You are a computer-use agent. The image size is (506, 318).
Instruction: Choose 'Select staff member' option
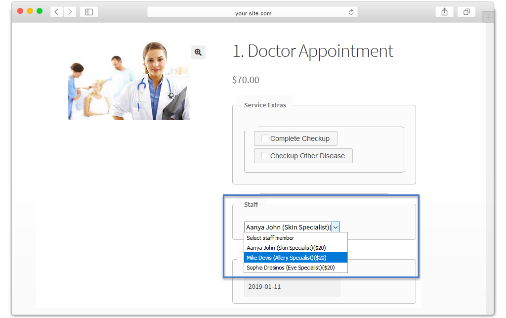point(295,238)
